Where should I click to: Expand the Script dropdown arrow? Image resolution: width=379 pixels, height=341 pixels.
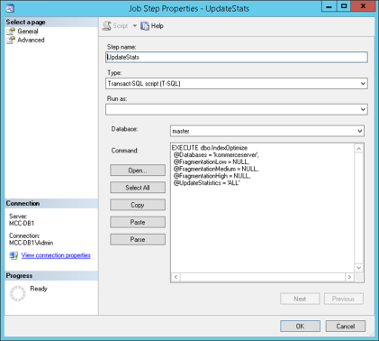(135, 26)
